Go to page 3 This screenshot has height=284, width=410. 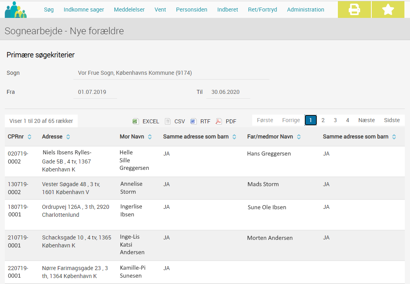tap(335, 120)
